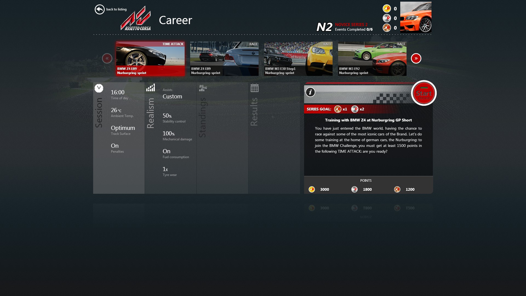526x296 pixels.
Task: Click the series goal silver medal icon x2
Action: tap(355, 109)
